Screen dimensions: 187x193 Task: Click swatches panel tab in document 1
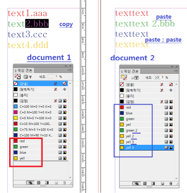(x=24, y=70)
